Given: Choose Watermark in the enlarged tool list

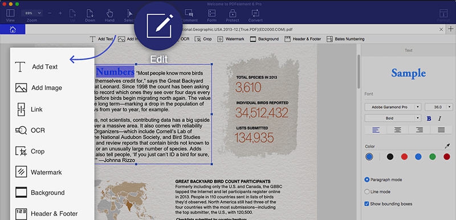Looking at the screenshot, I should [38, 172].
